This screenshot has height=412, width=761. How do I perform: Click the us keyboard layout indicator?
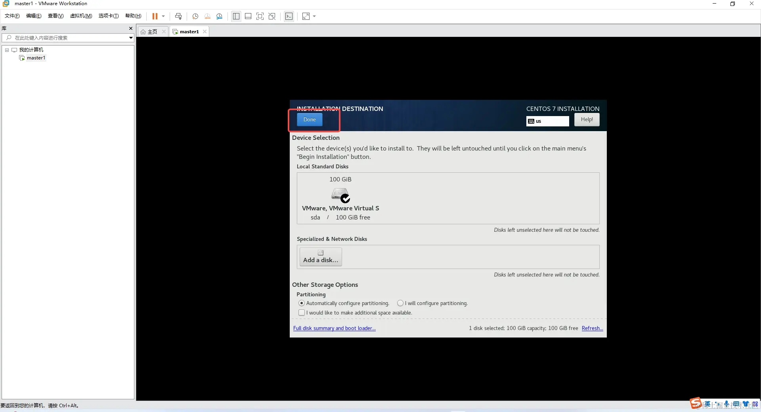point(547,121)
